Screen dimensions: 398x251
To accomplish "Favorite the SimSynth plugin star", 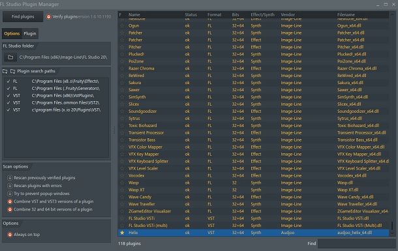I will (123, 97).
